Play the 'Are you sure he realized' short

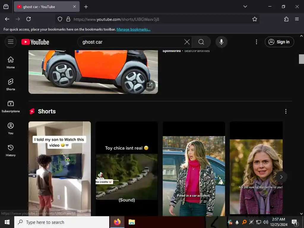(x=256, y=169)
